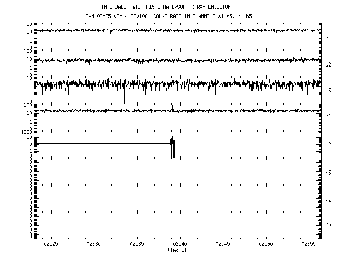This screenshot has height=258, width=338.
Task: Select the h1 channel label
Action: [x=329, y=116]
